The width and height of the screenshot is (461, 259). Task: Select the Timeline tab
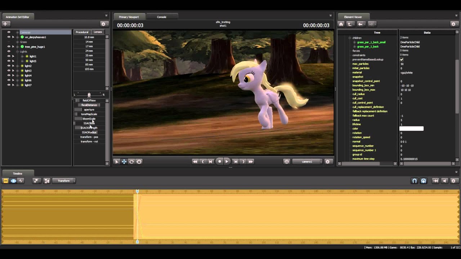coord(18,173)
